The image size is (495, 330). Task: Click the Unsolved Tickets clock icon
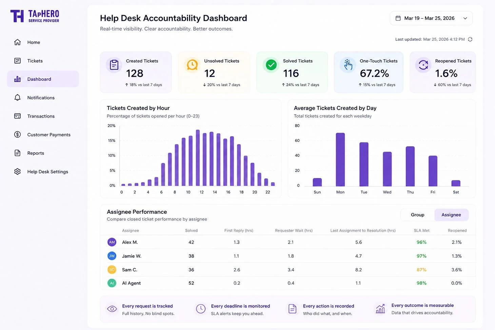point(192,65)
